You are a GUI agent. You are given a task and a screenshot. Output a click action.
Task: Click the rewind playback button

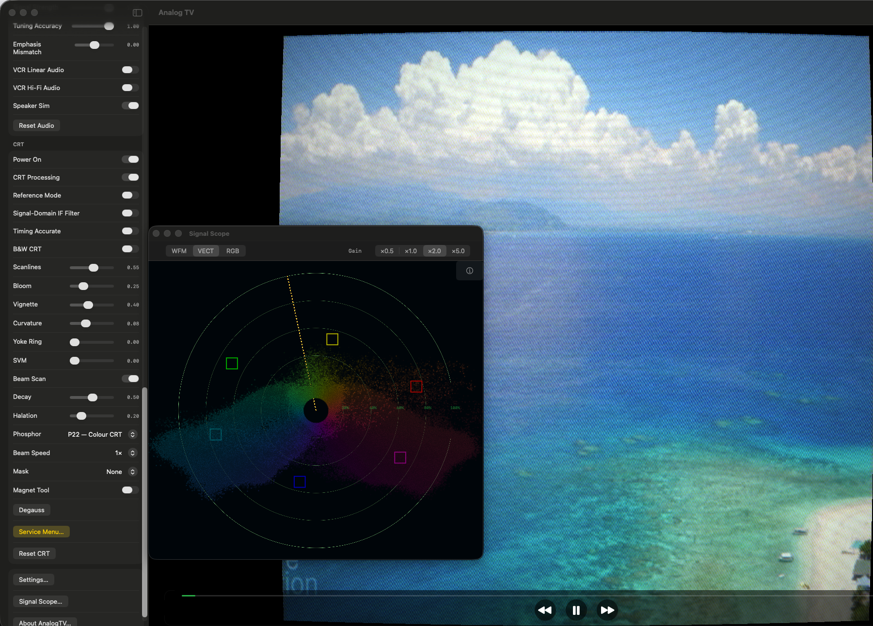[x=545, y=610]
